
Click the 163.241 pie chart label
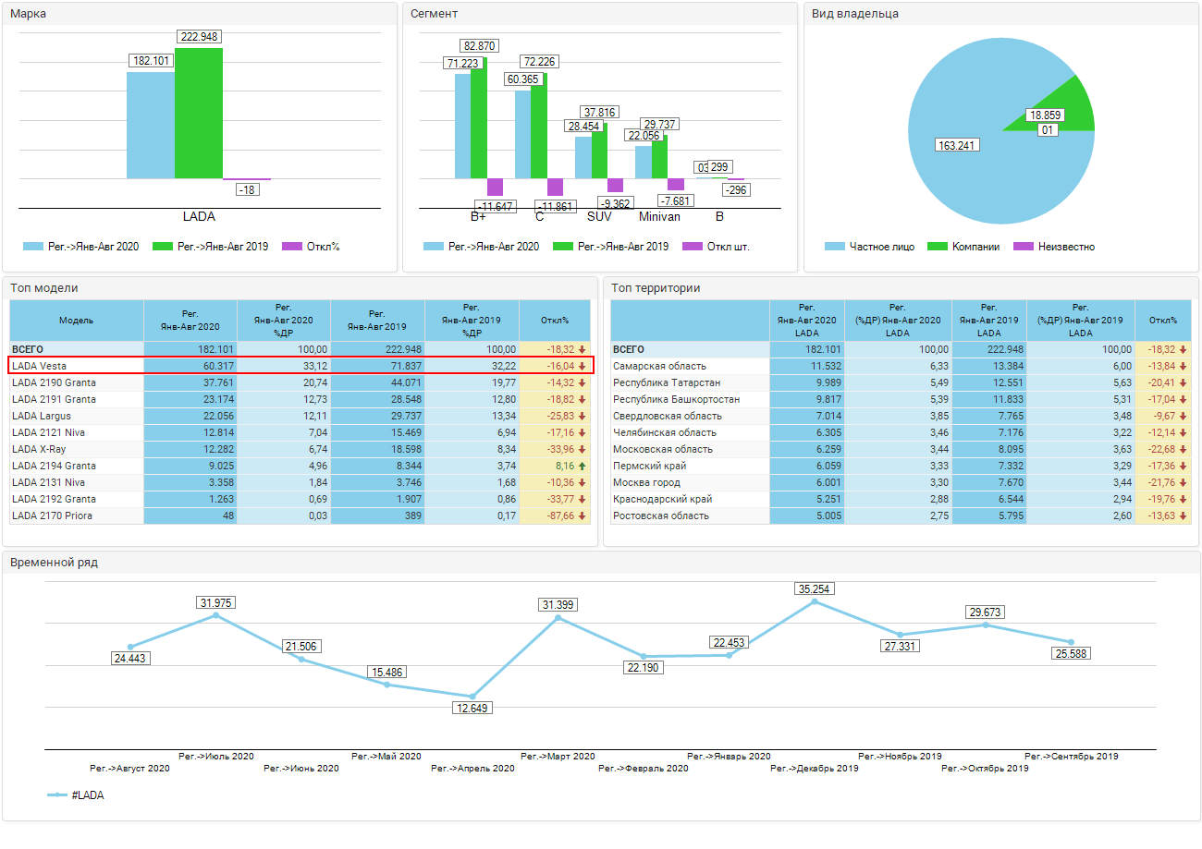(957, 145)
